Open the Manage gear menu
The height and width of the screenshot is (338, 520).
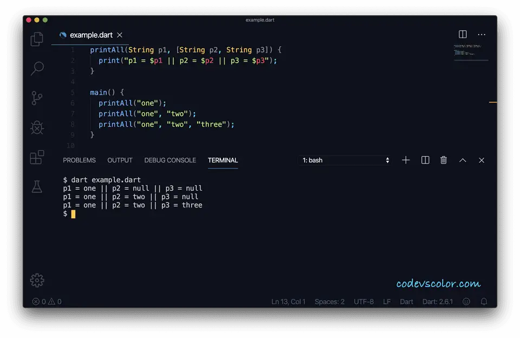pyautogui.click(x=37, y=280)
